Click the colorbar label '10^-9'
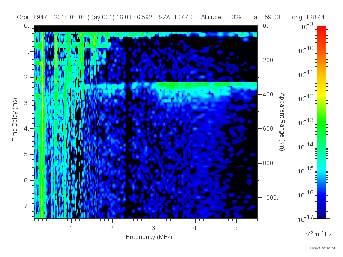 307,27
